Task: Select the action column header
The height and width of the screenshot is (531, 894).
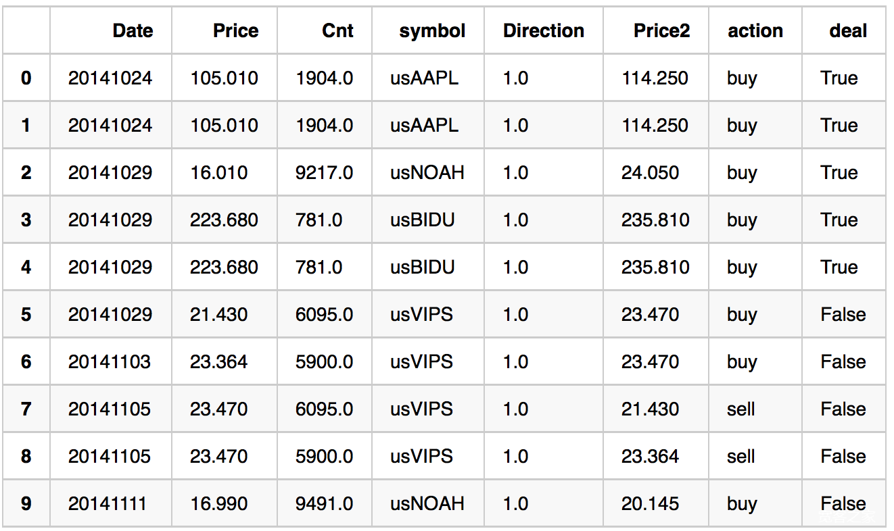Action: tap(755, 30)
